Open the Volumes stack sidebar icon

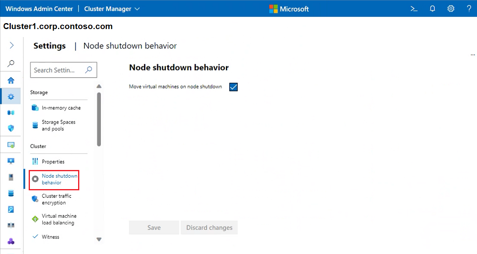[x=11, y=193]
